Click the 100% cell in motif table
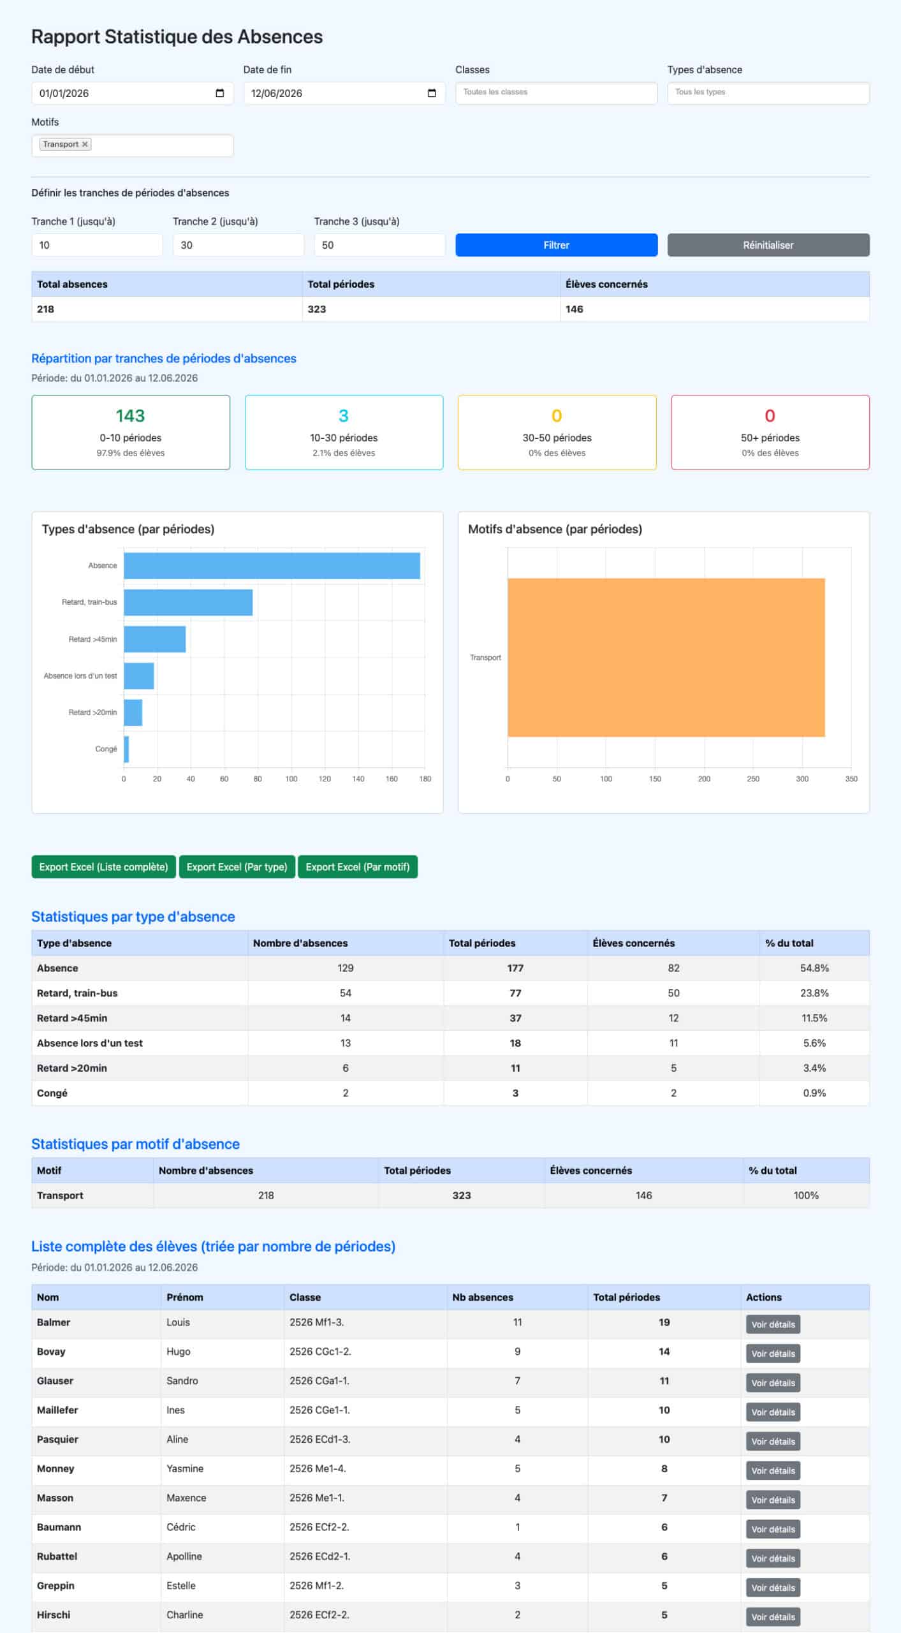901x1633 pixels. 806,1195
